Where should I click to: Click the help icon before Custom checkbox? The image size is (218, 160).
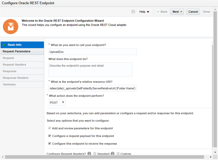pos(113,154)
